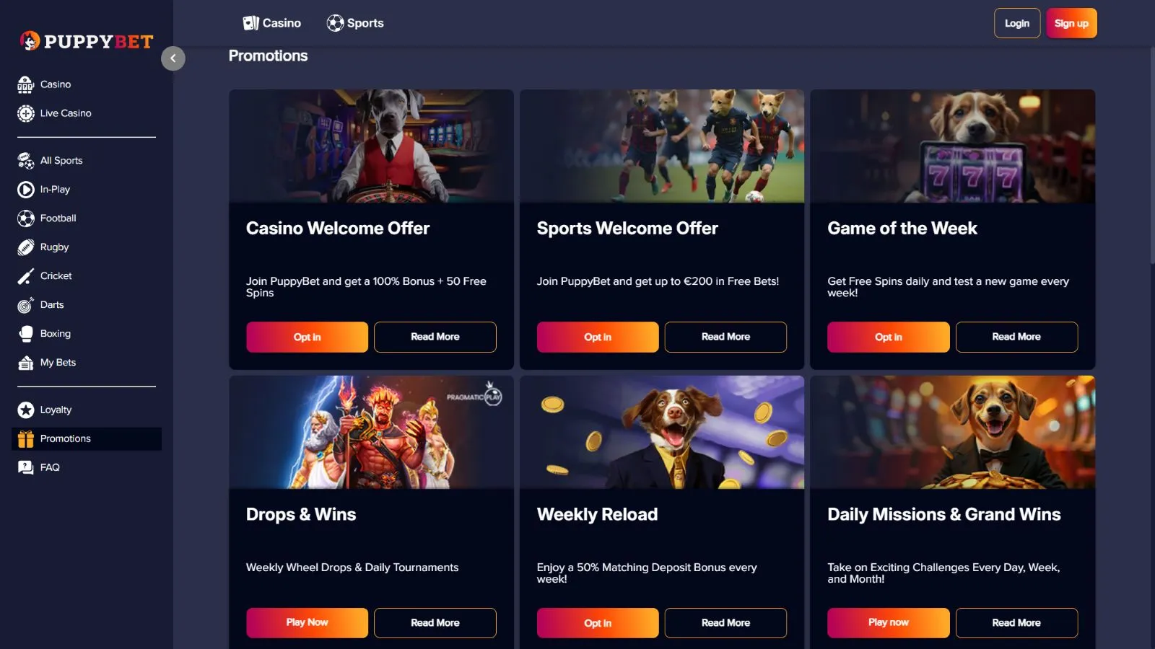
Task: Open the Loyalty star icon
Action: [x=26, y=410]
